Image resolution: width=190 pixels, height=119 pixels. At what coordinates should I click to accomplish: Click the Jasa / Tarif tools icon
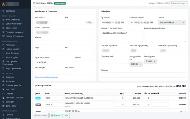pyautogui.click(x=3, y=89)
